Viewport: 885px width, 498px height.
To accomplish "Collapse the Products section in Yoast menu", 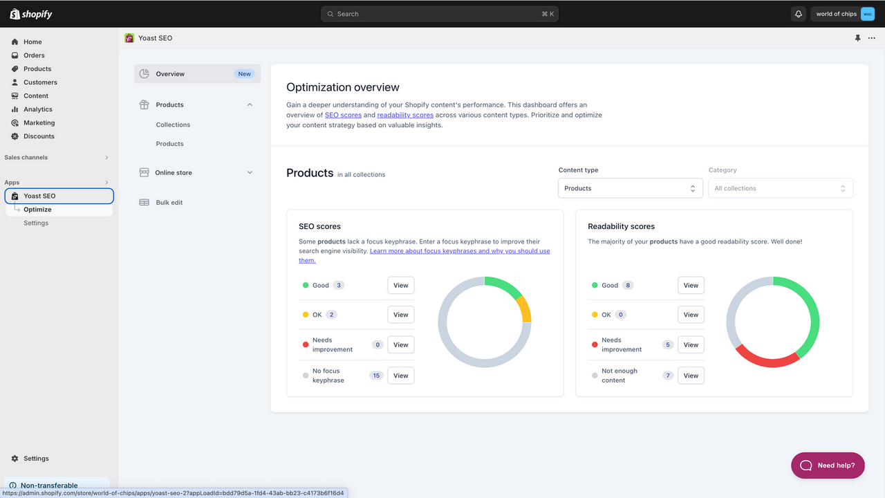I will point(250,105).
